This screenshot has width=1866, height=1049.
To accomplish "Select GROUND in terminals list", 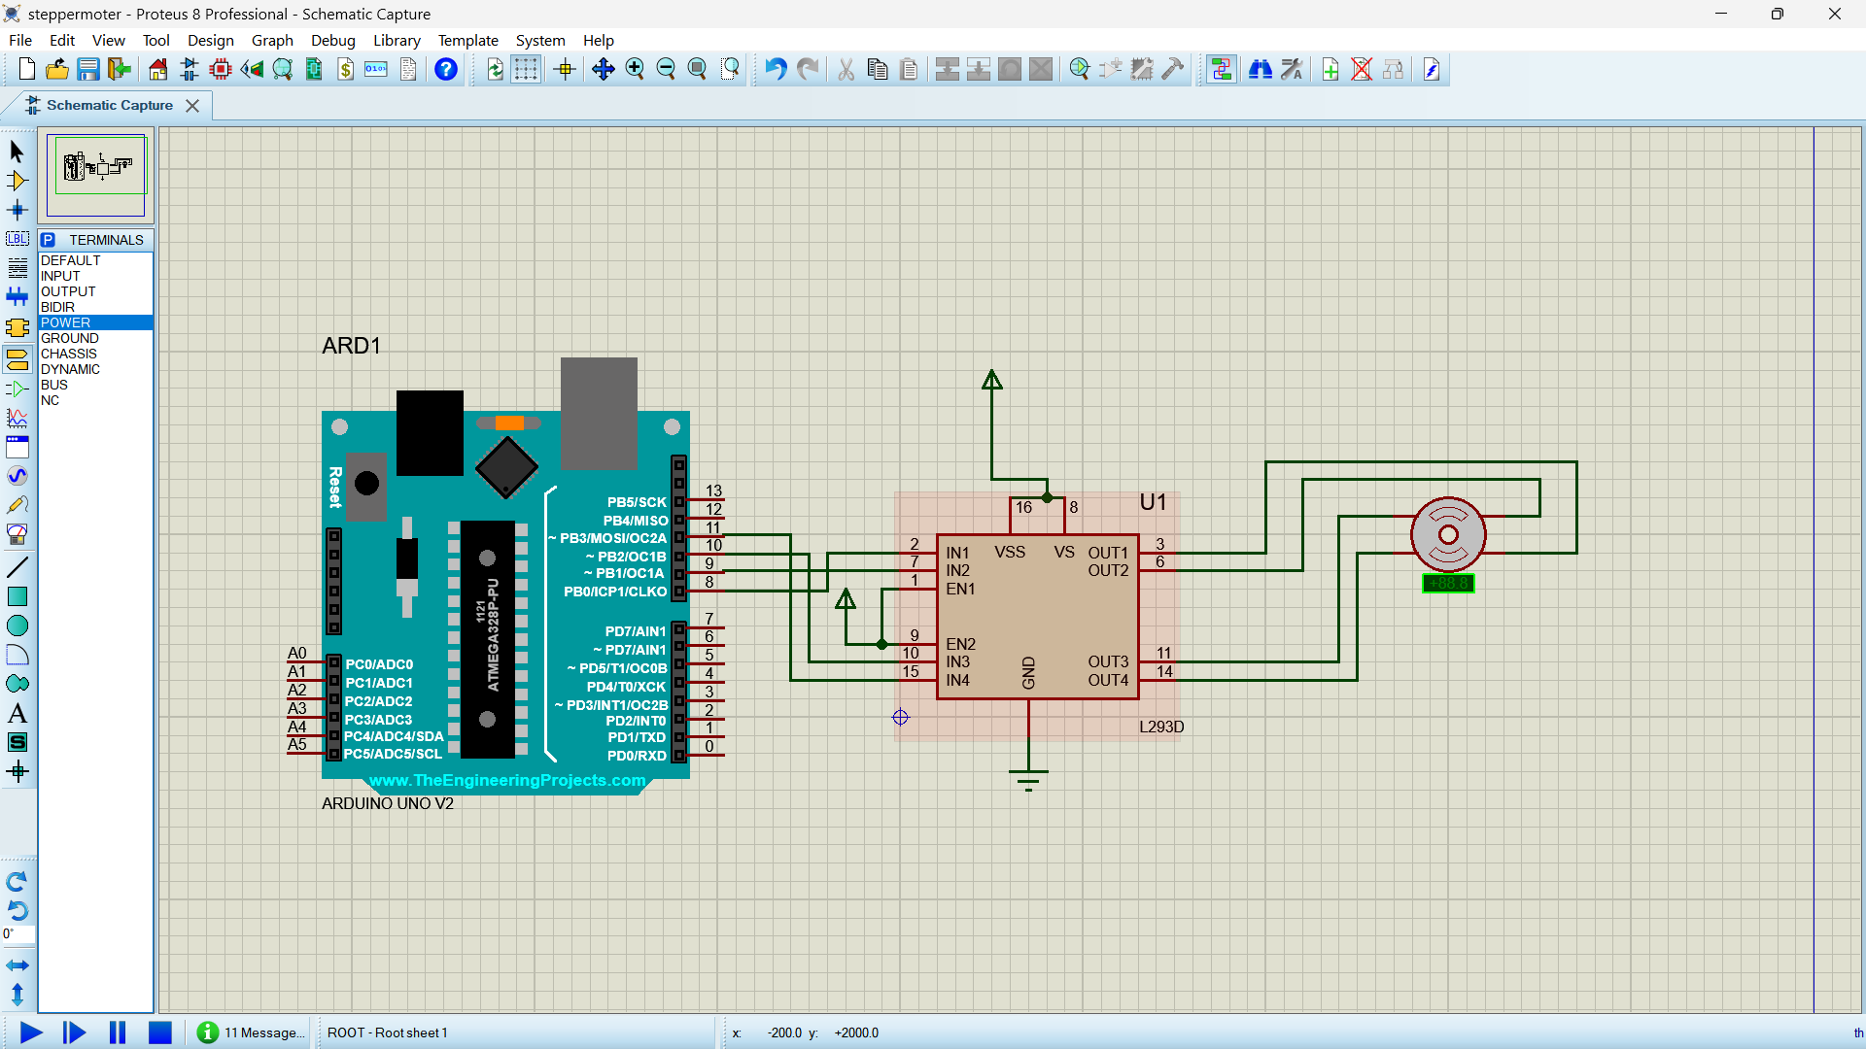I will point(69,338).
